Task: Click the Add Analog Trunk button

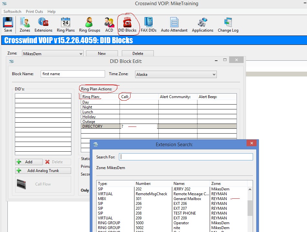Action: click(x=43, y=171)
